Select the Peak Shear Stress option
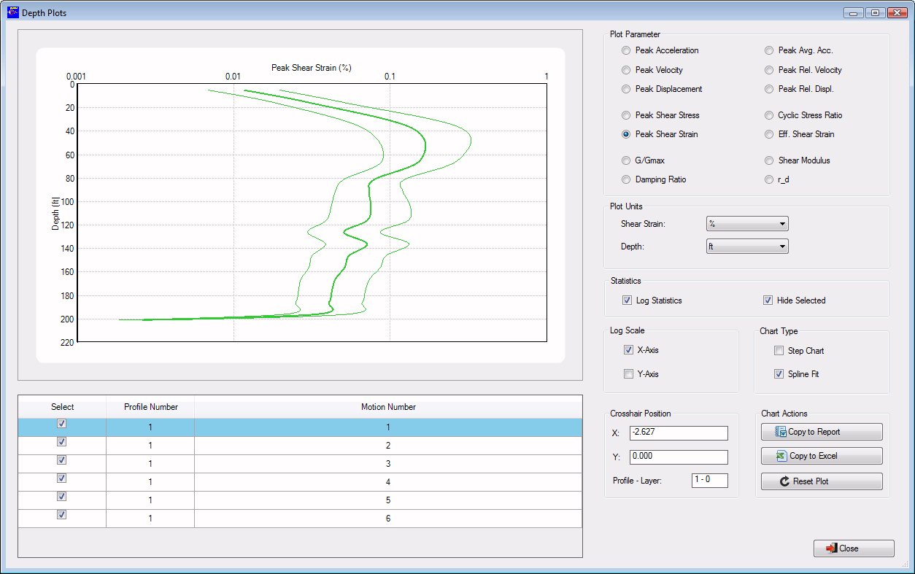Screen dimensions: 915x574 [625, 115]
